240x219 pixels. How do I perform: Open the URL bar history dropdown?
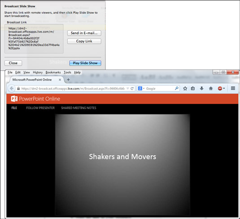point(128,88)
